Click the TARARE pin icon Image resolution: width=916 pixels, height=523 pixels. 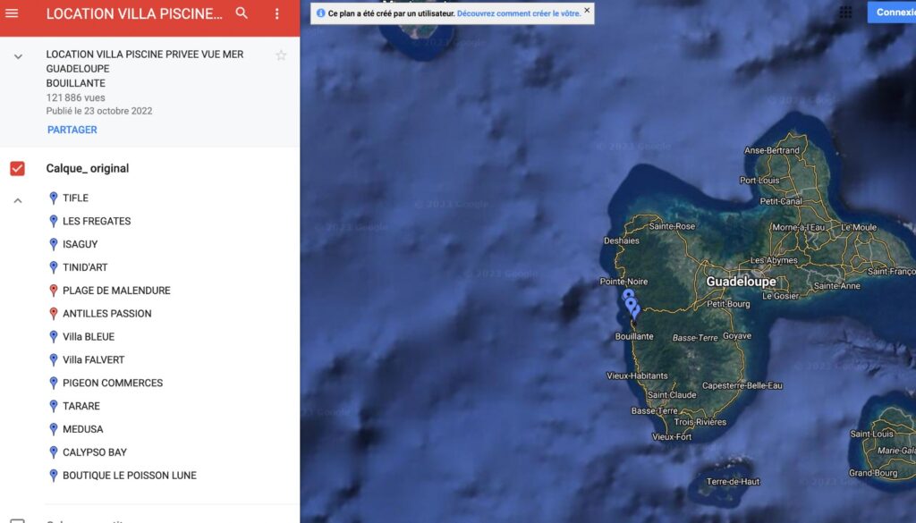53,406
